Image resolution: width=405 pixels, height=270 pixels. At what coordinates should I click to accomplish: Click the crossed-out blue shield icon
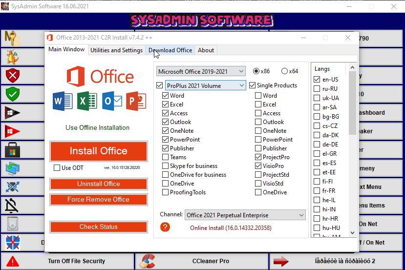(x=12, y=243)
